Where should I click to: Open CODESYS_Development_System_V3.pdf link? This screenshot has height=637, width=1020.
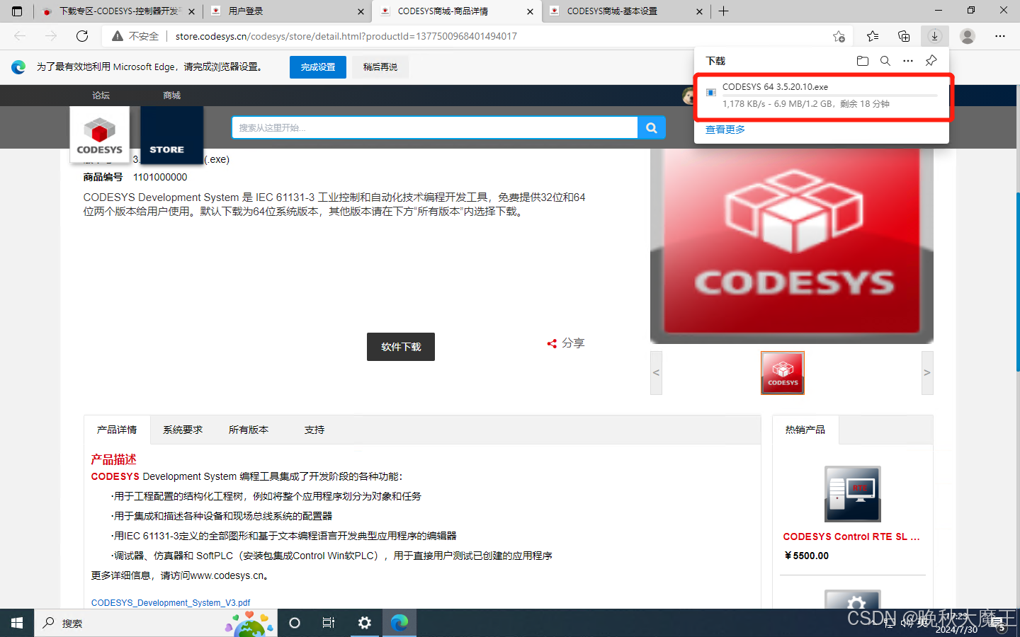click(171, 603)
